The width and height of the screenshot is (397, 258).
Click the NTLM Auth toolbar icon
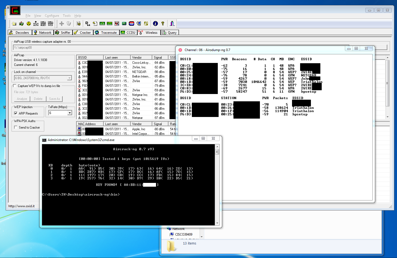coord(36,24)
